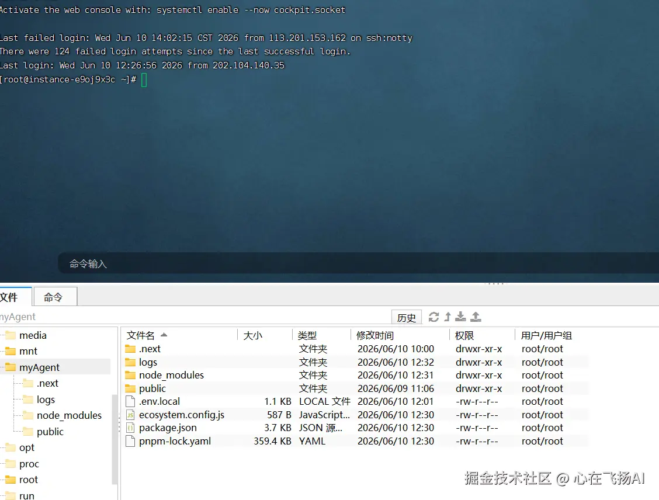Click the LOCAL 文件 type cell
This screenshot has width=659, height=500.
coord(324,402)
